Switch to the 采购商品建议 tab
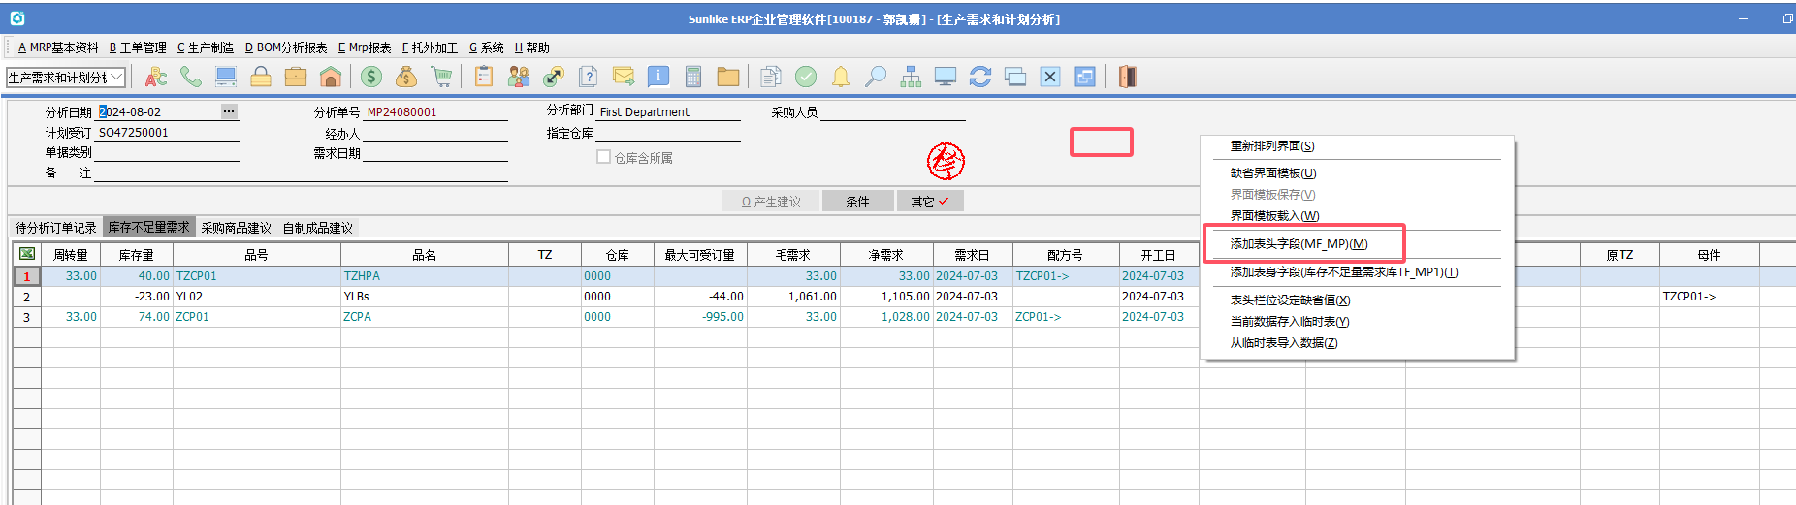This screenshot has height=505, width=1796. coord(236,228)
